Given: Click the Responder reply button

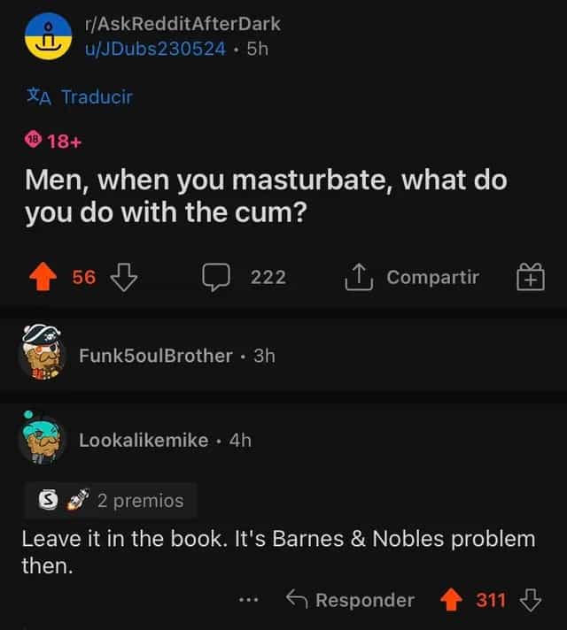Looking at the screenshot, I should pos(350,600).
